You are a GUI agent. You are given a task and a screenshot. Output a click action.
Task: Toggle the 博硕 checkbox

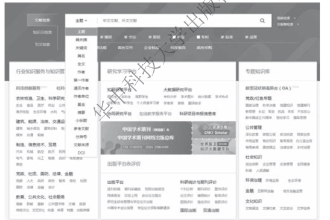pyautogui.click(x=101, y=37)
